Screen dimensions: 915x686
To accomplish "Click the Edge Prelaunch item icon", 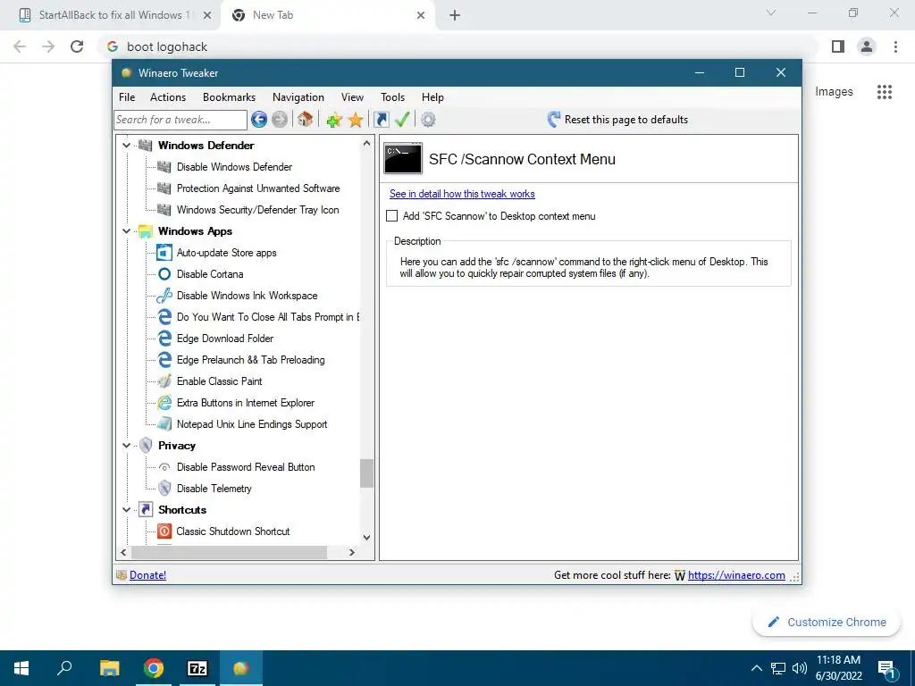I will [164, 360].
